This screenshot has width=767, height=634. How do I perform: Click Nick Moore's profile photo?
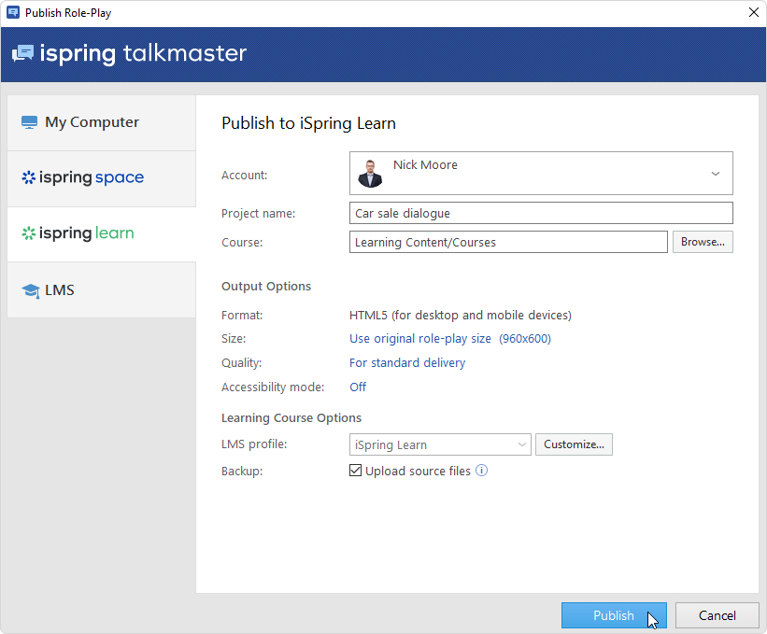(x=370, y=173)
